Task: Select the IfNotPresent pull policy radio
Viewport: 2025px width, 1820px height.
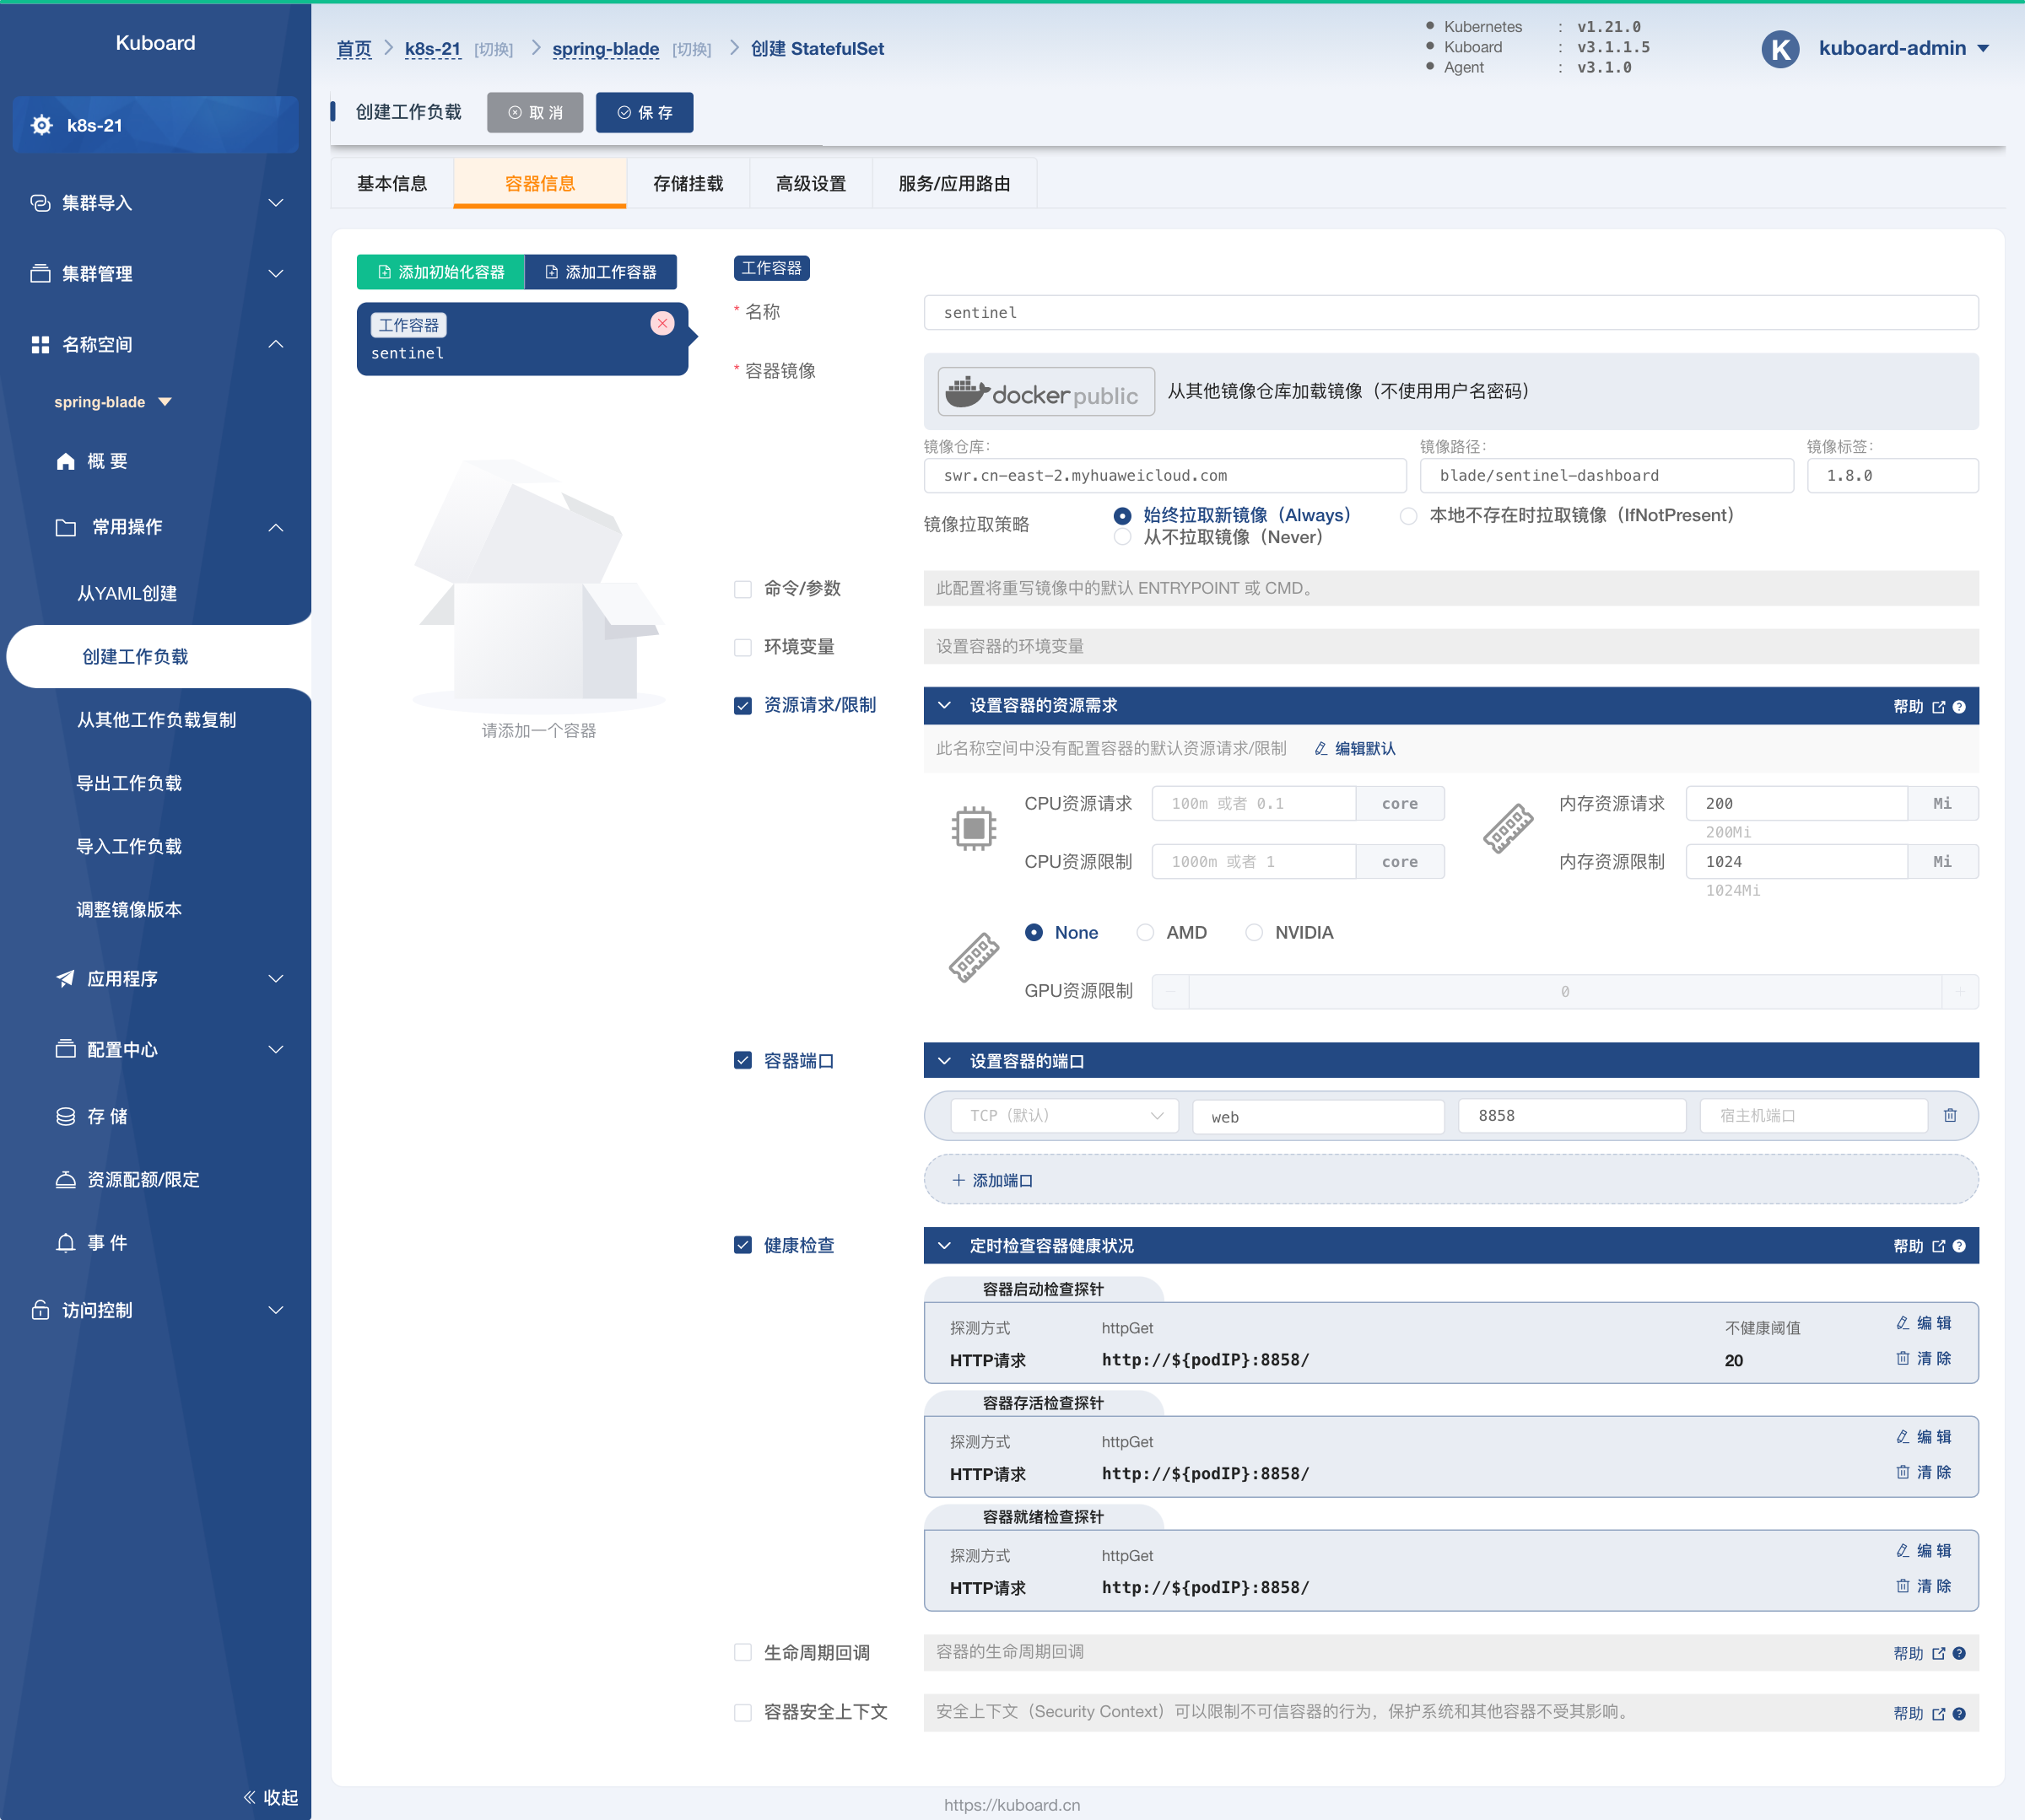Action: coord(1409,516)
